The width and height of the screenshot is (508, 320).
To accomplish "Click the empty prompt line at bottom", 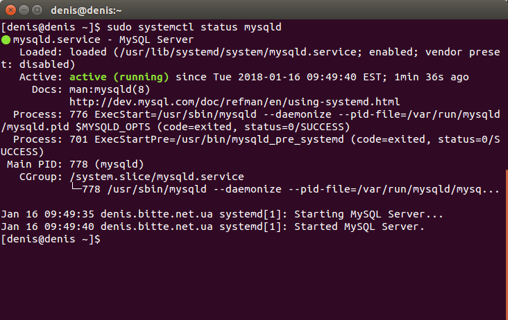I will coord(51,240).
